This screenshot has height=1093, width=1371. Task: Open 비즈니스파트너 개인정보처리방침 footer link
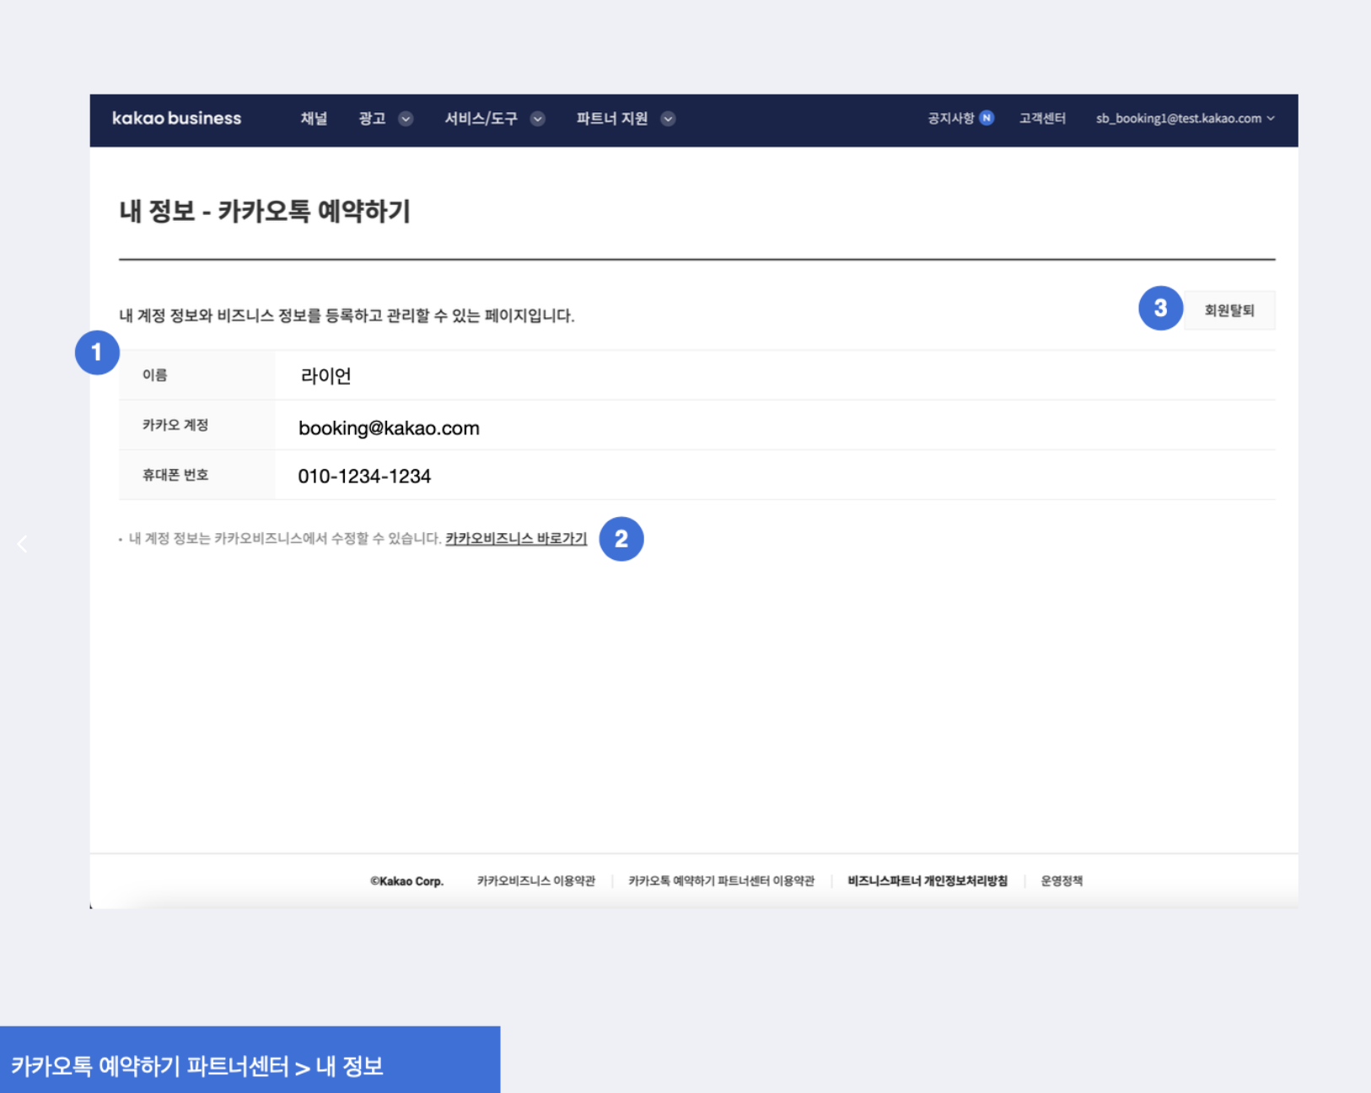[x=927, y=881]
